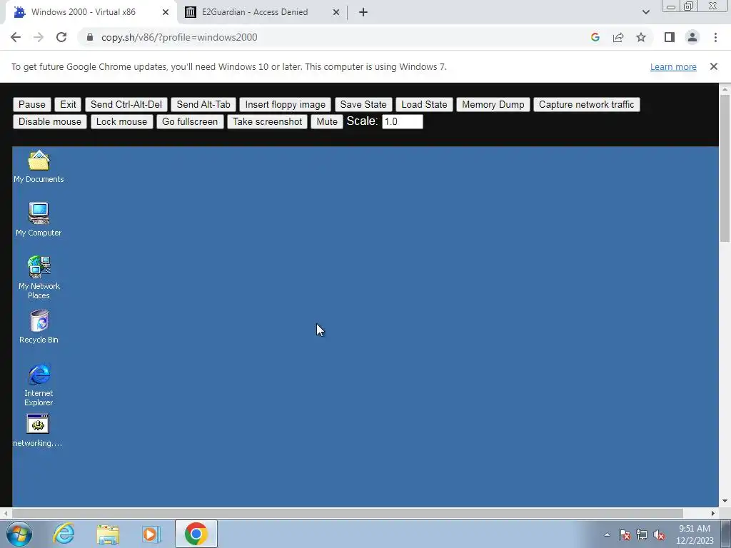Dismiss the Chrome update notice
The height and width of the screenshot is (548, 731).
(714, 66)
